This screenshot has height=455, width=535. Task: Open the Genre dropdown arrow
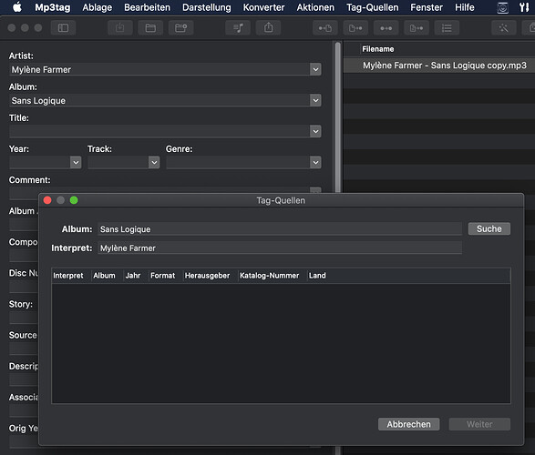(315, 163)
